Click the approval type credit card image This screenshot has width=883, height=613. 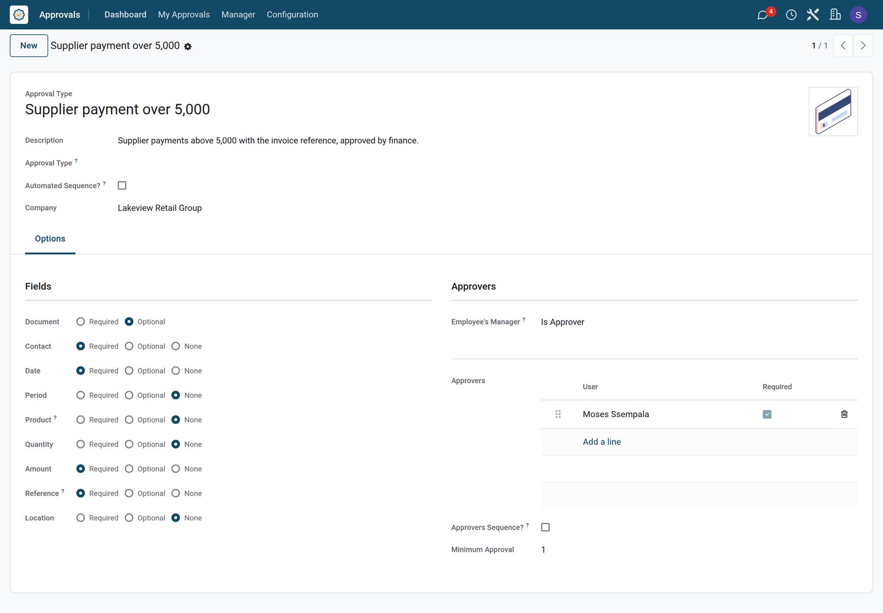point(833,111)
